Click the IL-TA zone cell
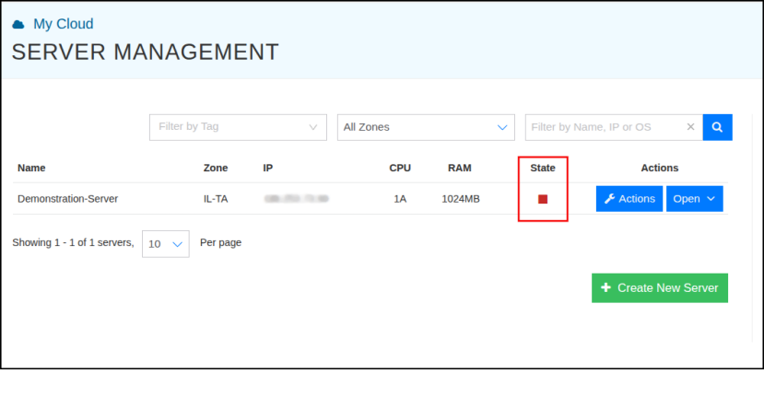The width and height of the screenshot is (764, 397). pyautogui.click(x=216, y=199)
